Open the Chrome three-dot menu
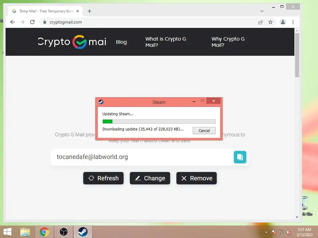Image resolution: width=318 pixels, height=238 pixels. (x=293, y=22)
